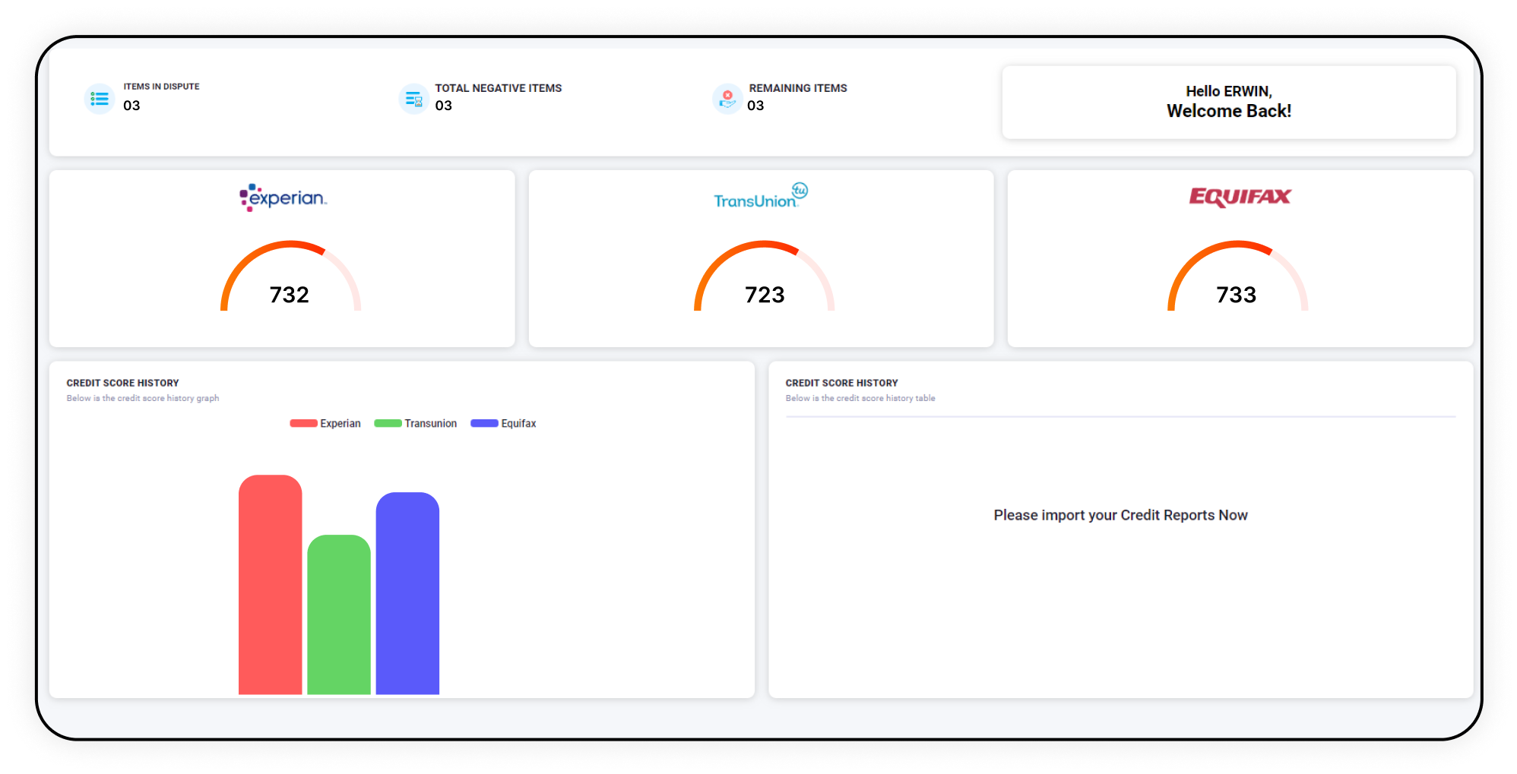The width and height of the screenshot is (1517, 774).
Task: Click Please import your Credit Reports Now
Action: tap(1120, 515)
